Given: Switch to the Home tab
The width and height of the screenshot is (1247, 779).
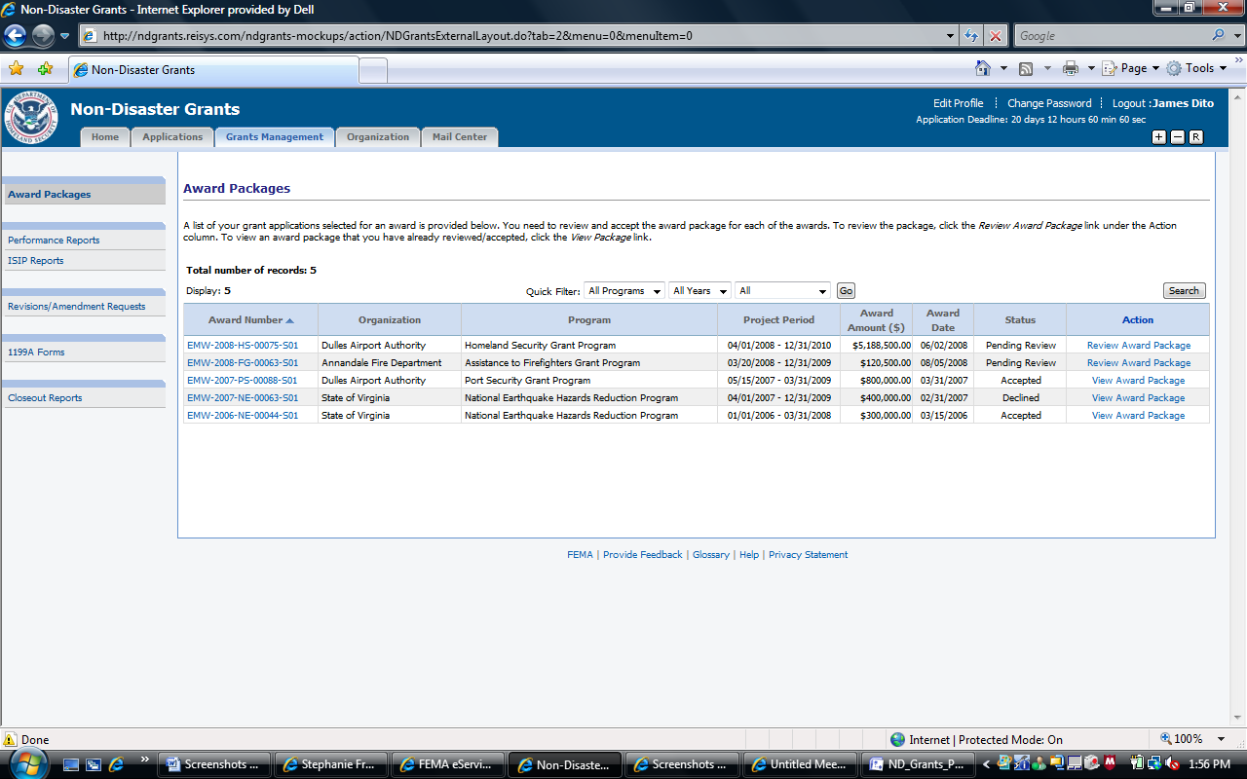Looking at the screenshot, I should 105,137.
